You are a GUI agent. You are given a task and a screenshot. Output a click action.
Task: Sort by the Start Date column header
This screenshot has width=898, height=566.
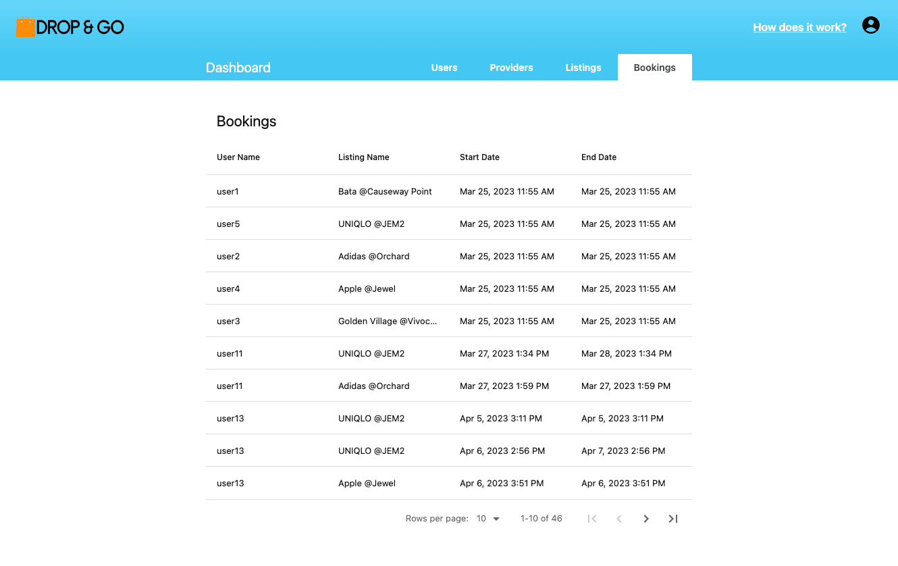pyautogui.click(x=479, y=157)
